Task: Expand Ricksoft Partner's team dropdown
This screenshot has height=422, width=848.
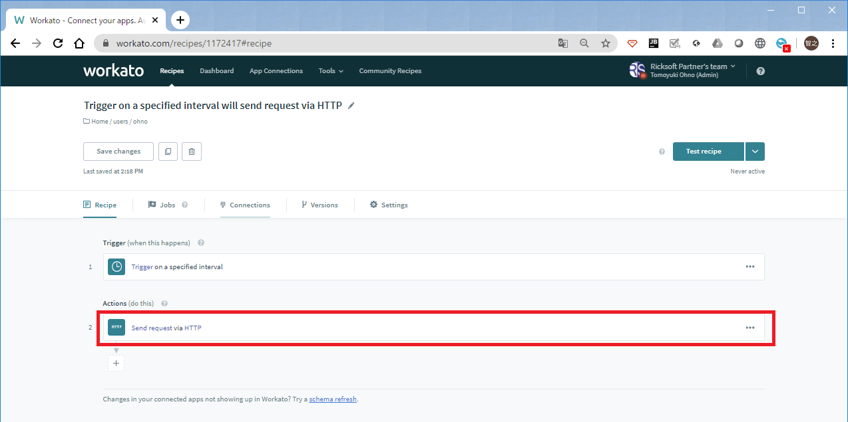Action: coord(693,66)
